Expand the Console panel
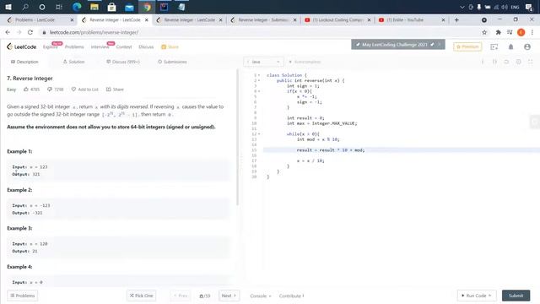 (261, 296)
